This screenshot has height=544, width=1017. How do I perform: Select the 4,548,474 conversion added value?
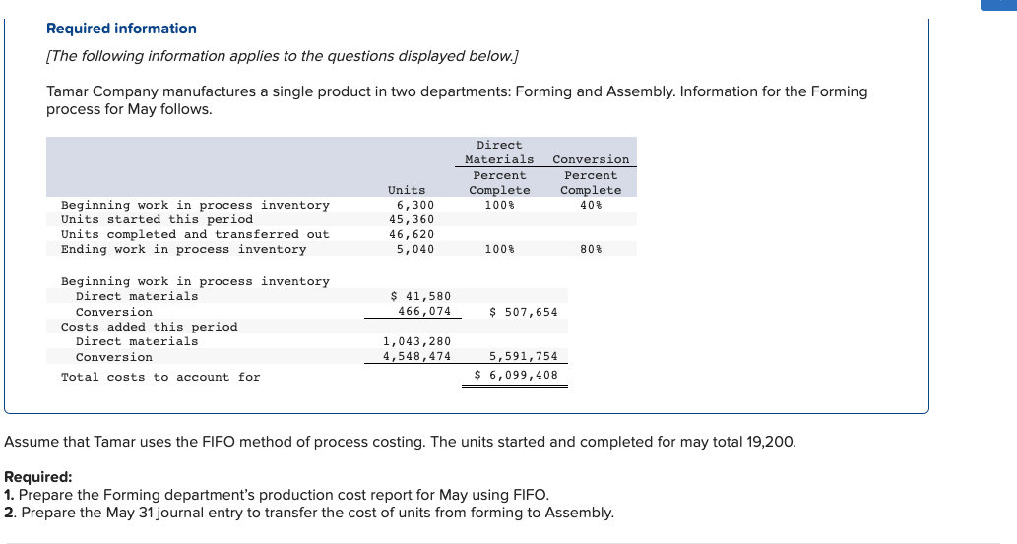coord(417,357)
